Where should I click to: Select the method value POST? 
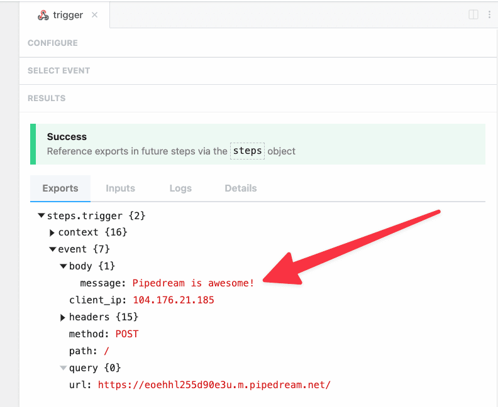[x=127, y=334]
